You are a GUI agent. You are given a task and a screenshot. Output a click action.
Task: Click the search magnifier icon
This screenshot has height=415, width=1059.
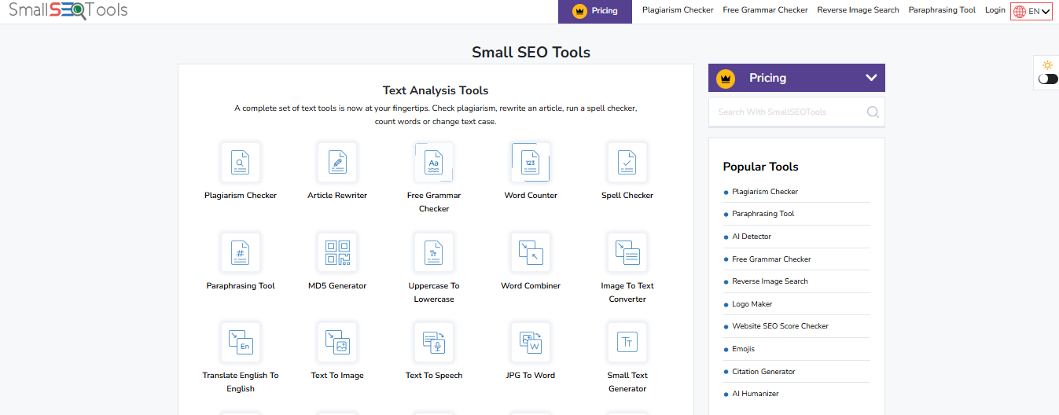point(873,112)
